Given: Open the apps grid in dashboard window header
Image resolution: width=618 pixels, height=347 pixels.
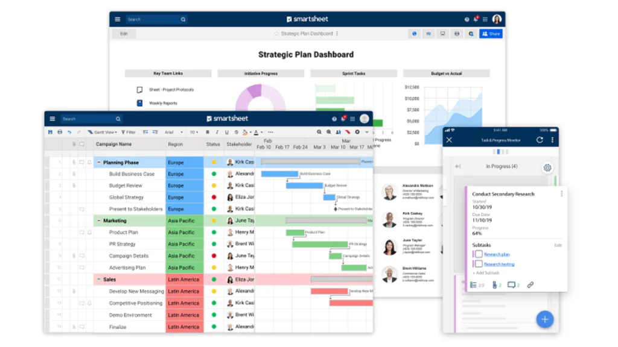Looking at the screenshot, I should (x=485, y=19).
